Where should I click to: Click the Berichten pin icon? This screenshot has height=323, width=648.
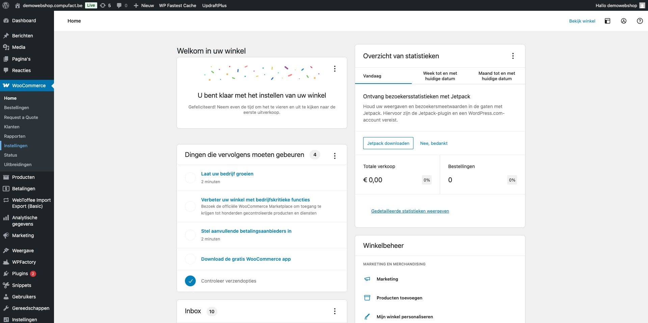click(x=6, y=36)
